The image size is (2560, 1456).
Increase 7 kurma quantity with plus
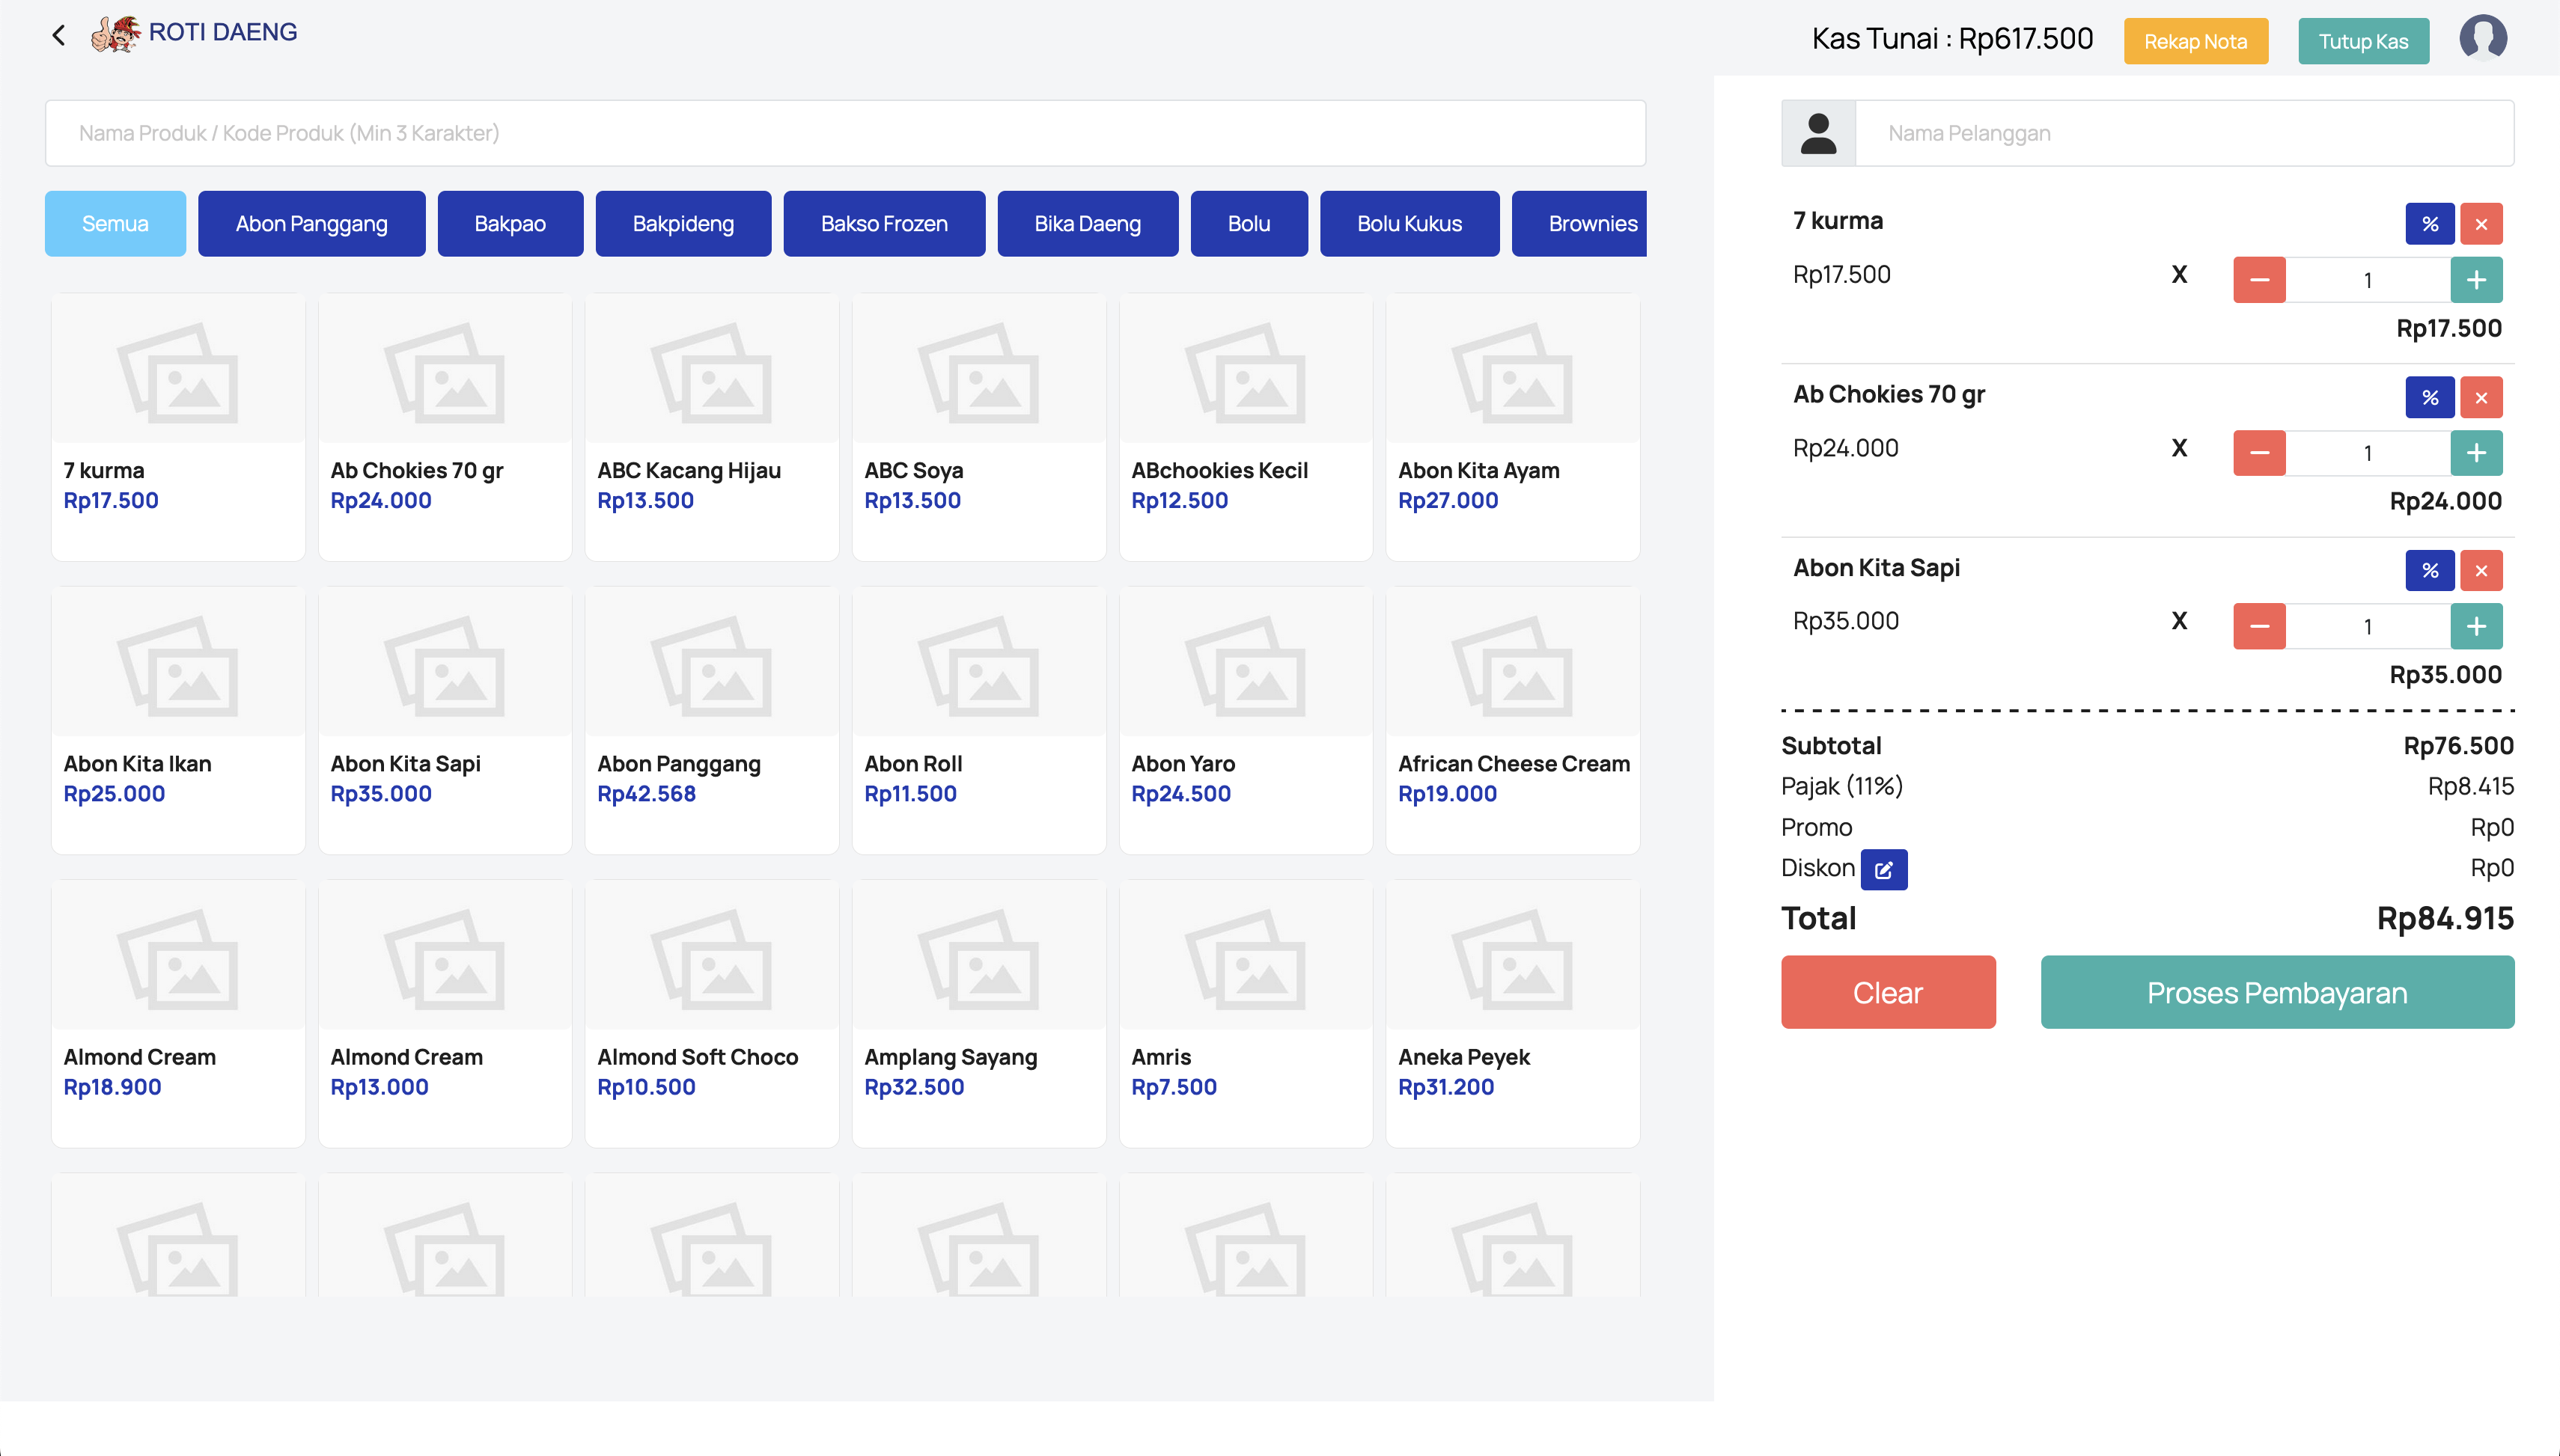(x=2475, y=280)
